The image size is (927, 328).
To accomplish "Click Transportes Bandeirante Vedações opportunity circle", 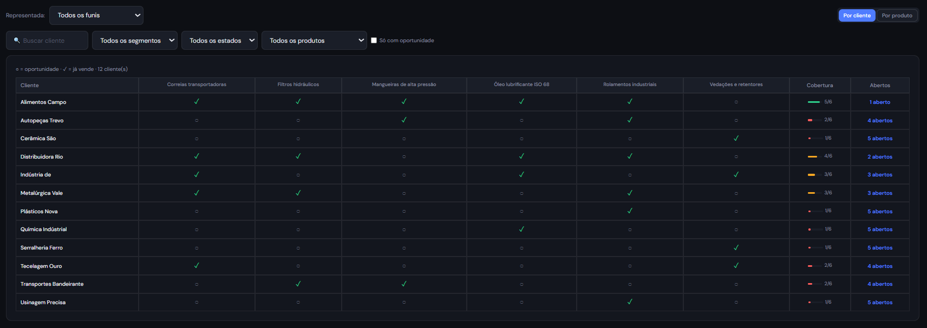I will click(736, 284).
